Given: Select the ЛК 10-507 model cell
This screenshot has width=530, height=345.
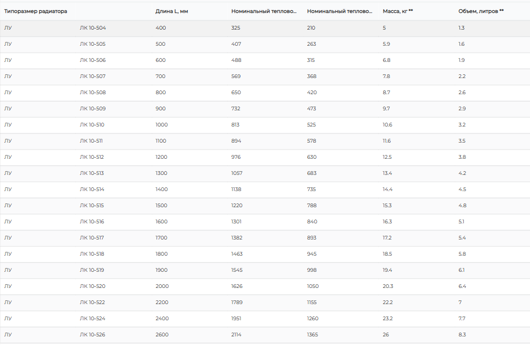Looking at the screenshot, I should 93,76.
